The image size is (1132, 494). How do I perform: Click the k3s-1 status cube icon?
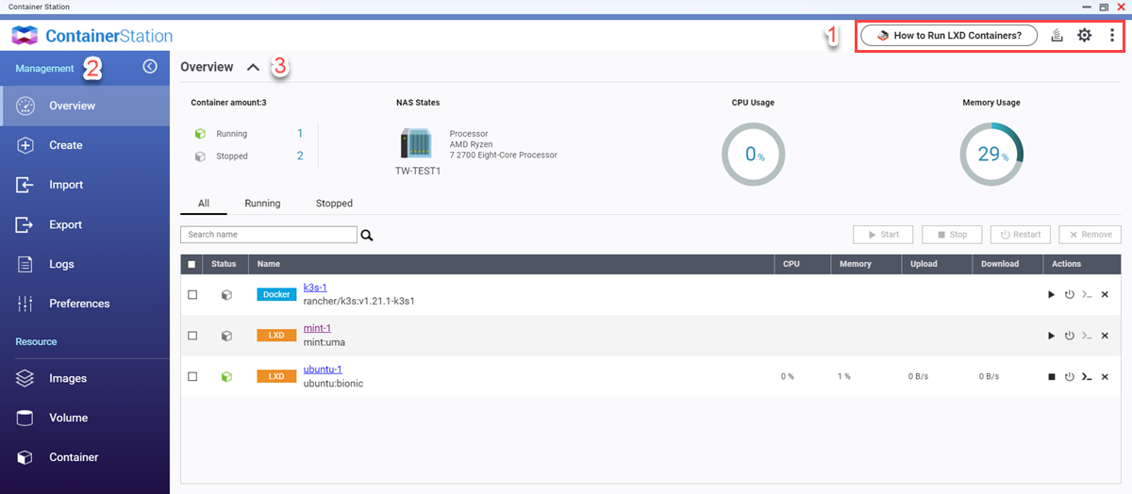click(226, 295)
